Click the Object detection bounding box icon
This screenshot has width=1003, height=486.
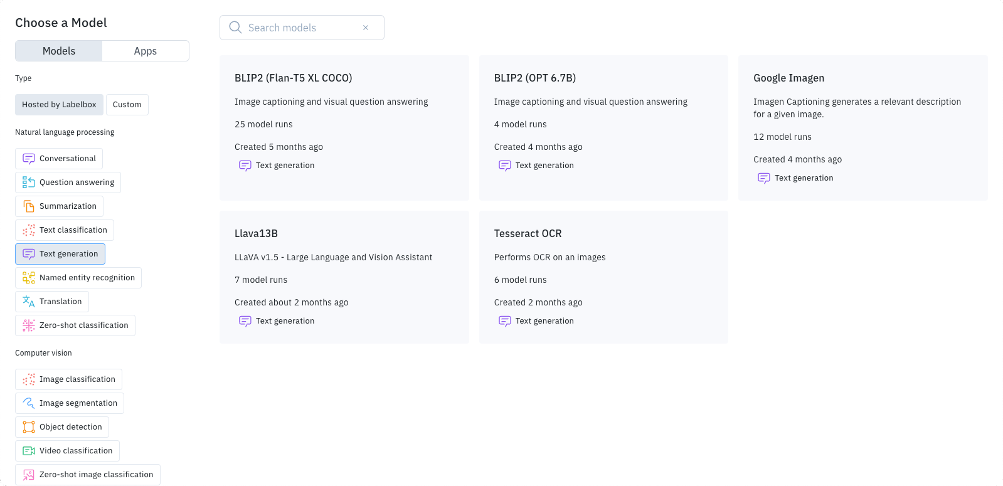coord(29,427)
